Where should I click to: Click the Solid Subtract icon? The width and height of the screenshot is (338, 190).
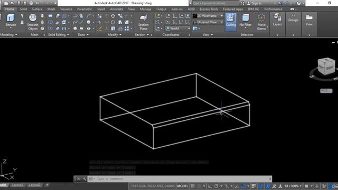(50, 22)
